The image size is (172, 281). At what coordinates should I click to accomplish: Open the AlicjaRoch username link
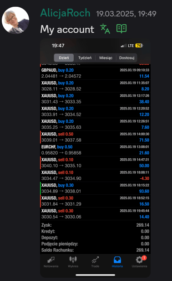[65, 13]
